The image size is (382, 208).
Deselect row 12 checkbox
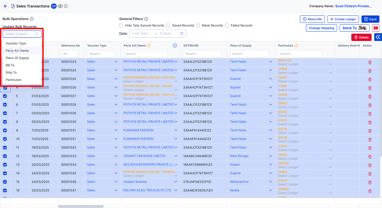pos(5,156)
